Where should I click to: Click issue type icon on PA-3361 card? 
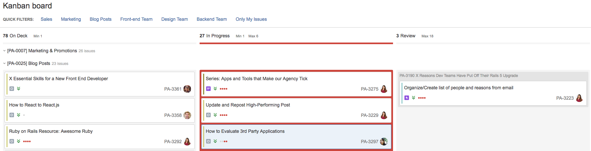(x=12, y=89)
